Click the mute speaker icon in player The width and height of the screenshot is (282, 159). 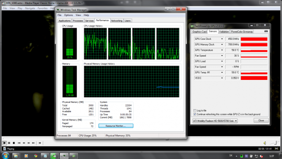point(265,143)
